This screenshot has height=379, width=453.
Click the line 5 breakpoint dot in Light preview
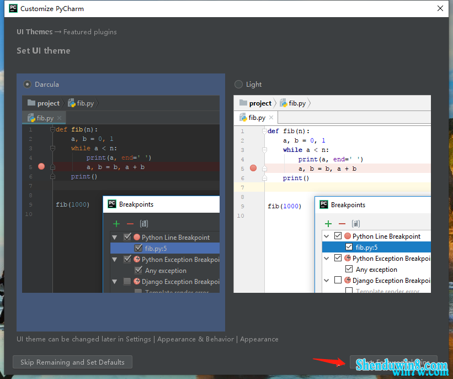point(253,168)
